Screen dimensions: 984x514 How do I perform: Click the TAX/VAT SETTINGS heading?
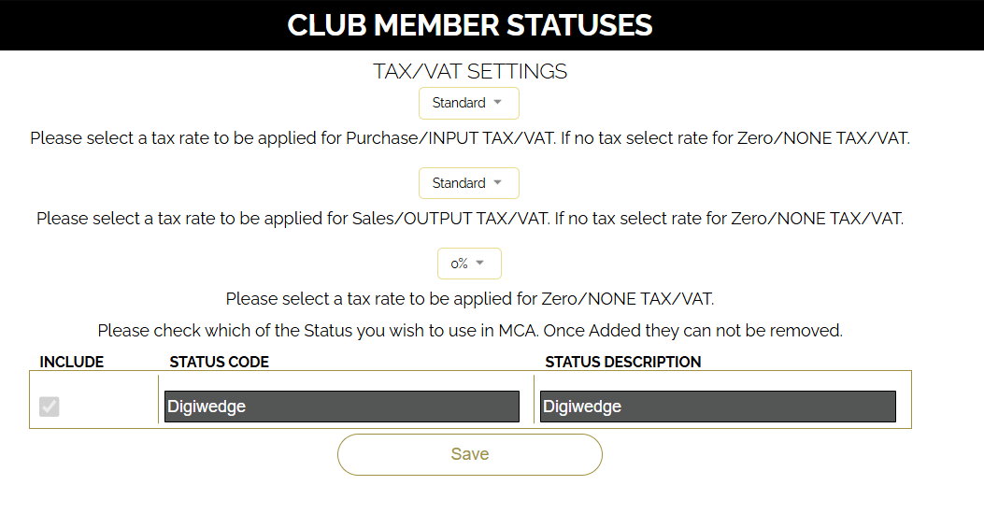[x=470, y=71]
